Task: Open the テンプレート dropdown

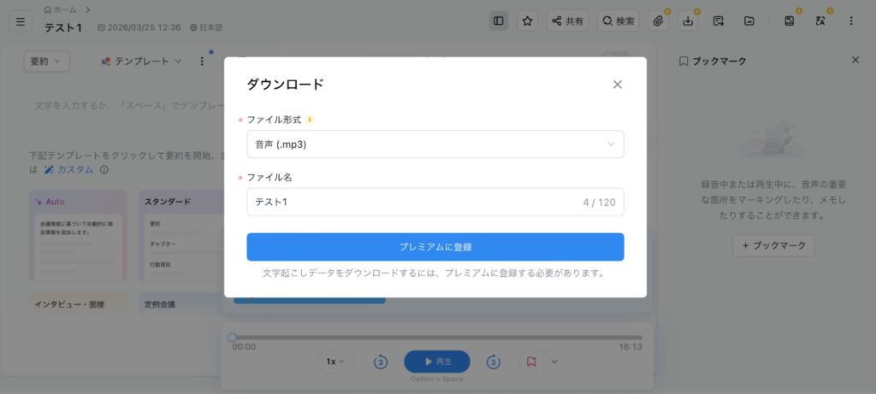Action: tap(141, 62)
